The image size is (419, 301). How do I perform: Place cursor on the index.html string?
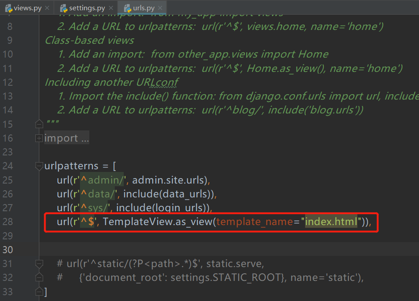pyautogui.click(x=332, y=222)
